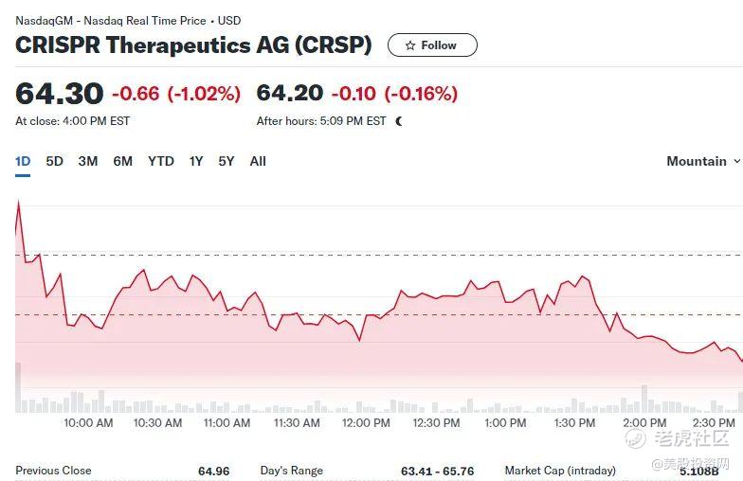
Task: Show the 3M chart range
Action: (88, 161)
